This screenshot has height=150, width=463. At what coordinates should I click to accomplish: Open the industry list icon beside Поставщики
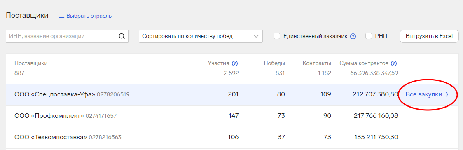tap(62, 16)
